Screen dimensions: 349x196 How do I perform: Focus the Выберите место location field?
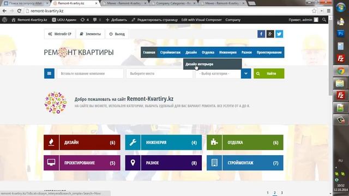click(x=159, y=73)
